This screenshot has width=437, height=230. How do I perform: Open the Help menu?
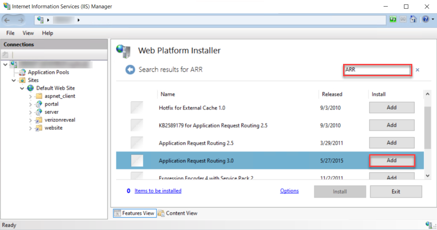(47, 33)
